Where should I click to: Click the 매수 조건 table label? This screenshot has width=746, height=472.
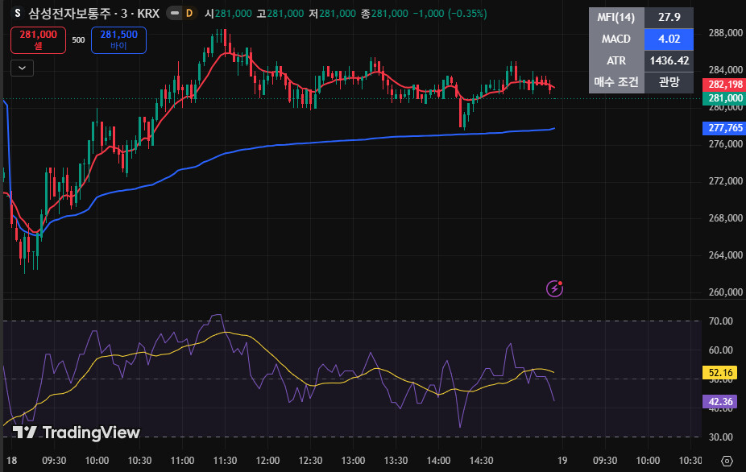click(616, 82)
